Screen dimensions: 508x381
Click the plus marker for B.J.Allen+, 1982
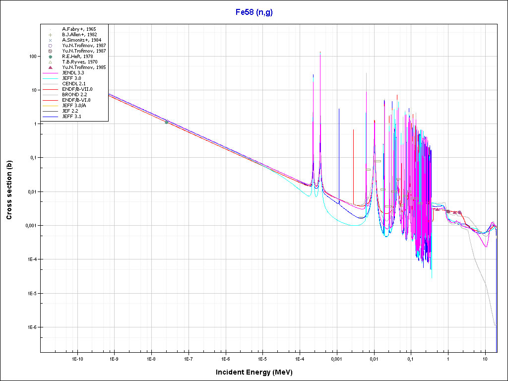(x=51, y=35)
